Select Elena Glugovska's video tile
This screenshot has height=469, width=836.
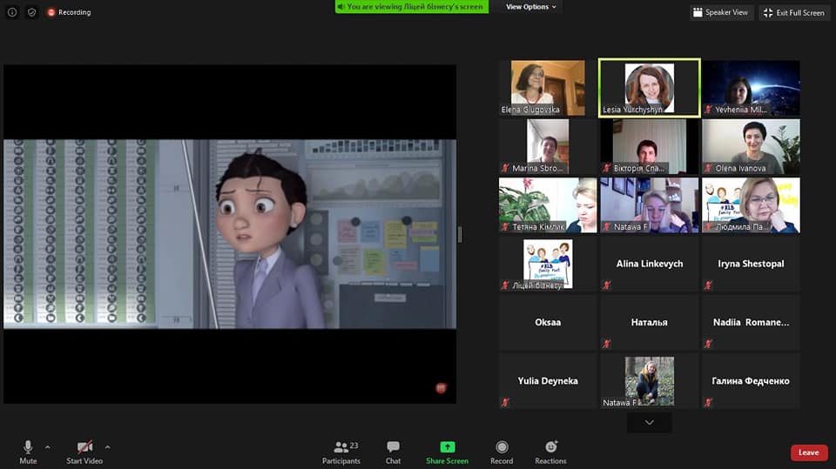[x=548, y=88]
